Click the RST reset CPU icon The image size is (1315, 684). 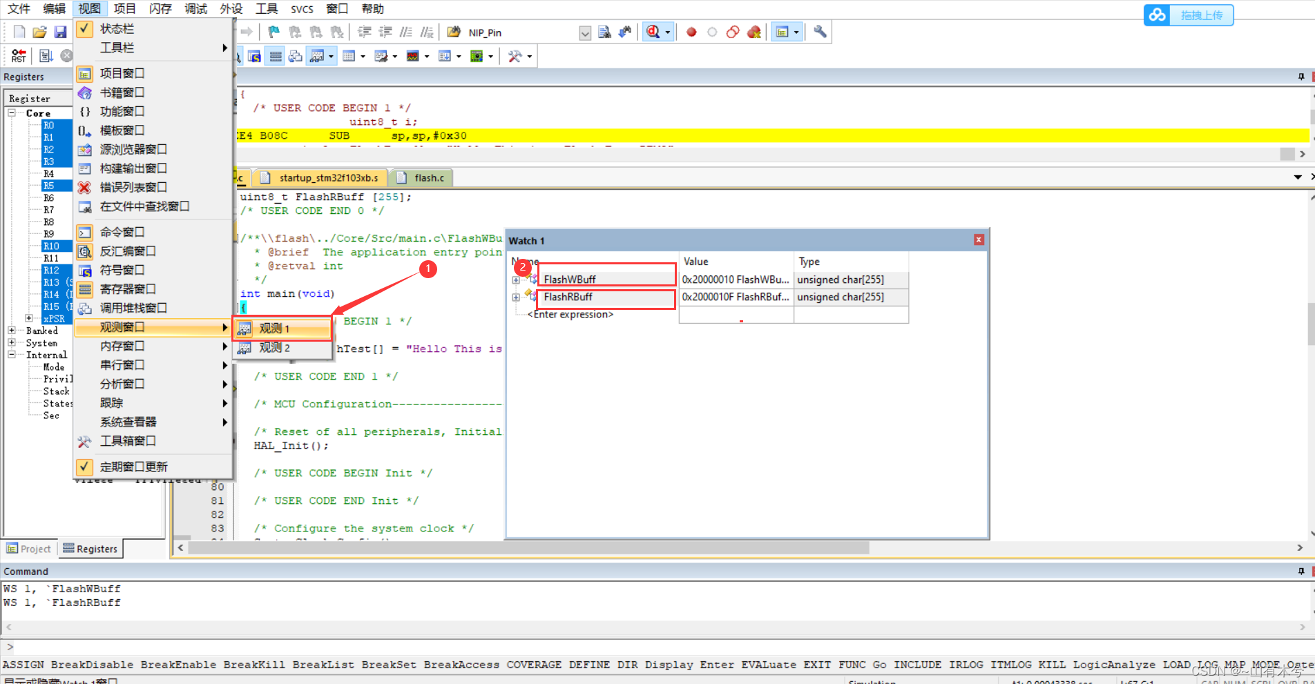pyautogui.click(x=19, y=56)
